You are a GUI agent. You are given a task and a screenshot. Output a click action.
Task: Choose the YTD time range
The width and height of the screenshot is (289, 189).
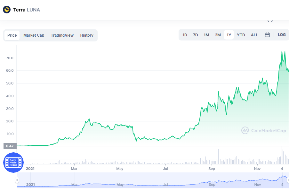[x=241, y=35]
